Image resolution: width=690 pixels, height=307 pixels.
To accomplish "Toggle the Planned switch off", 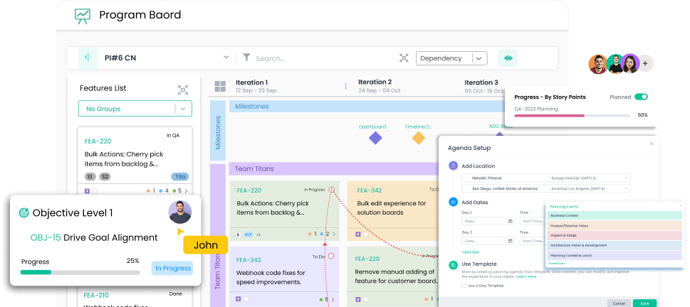I will [641, 97].
